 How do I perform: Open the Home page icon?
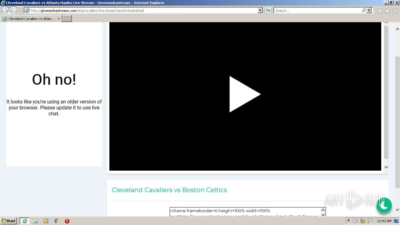pos(379,11)
